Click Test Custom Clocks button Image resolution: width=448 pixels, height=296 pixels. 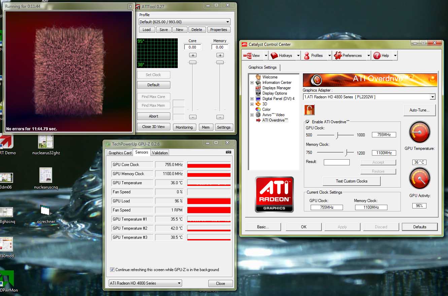[352, 181]
